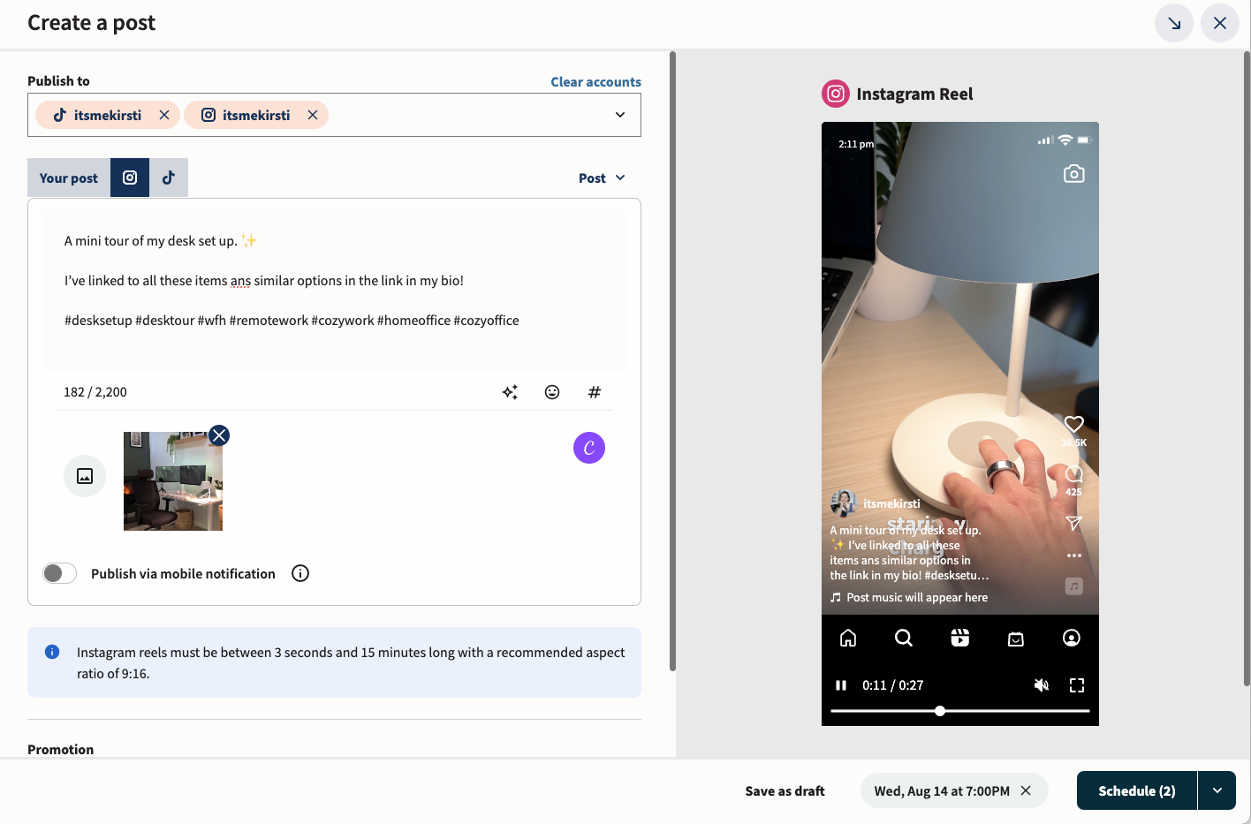The width and height of the screenshot is (1251, 824).
Task: Click Create a post title area
Action: click(x=91, y=22)
